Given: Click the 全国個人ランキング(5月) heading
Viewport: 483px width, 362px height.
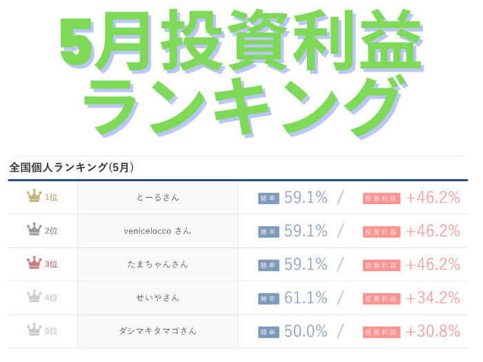Looking at the screenshot, I should [x=72, y=168].
